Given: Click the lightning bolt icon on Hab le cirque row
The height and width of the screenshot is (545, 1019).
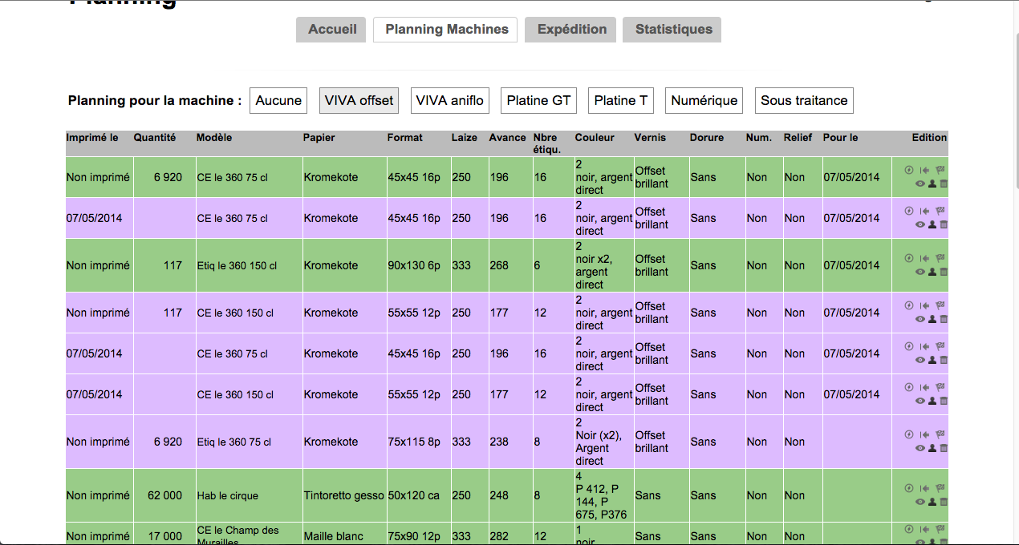Looking at the screenshot, I should click(x=909, y=488).
